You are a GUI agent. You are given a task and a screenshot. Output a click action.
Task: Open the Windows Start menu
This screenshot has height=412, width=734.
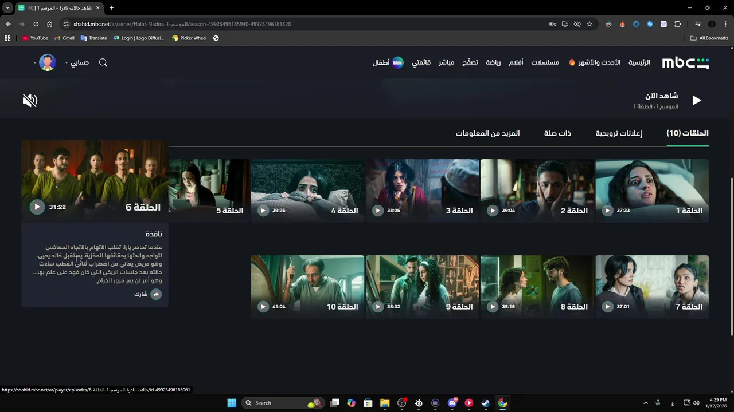(232, 403)
